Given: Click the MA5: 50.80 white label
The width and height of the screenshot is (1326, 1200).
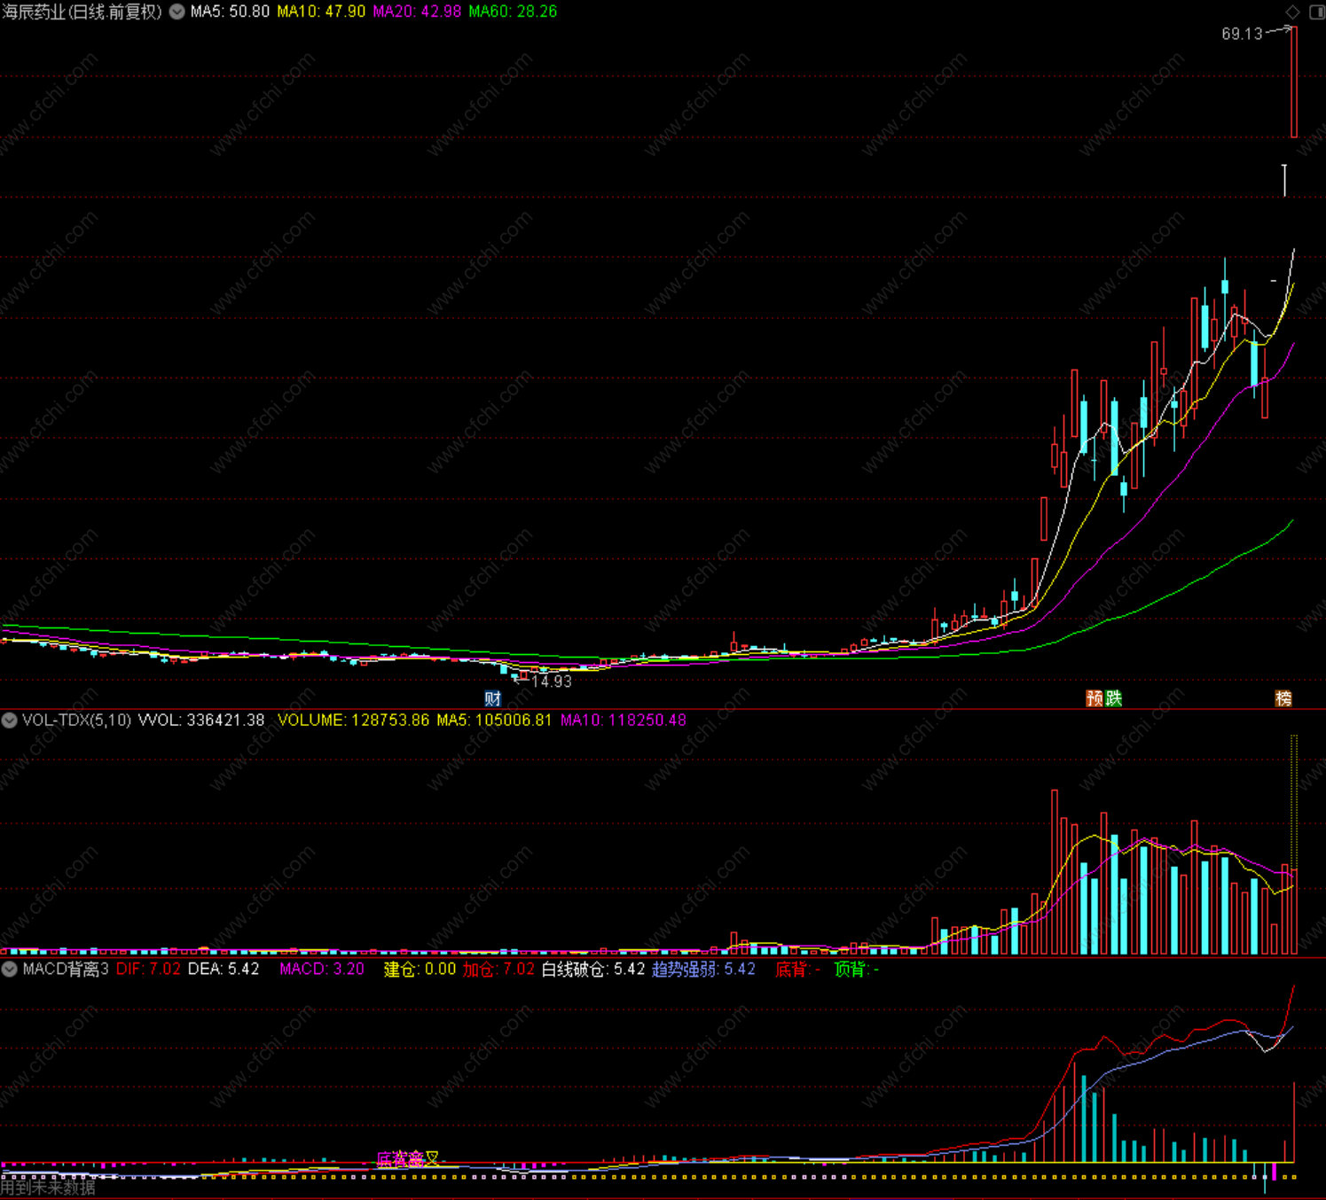Looking at the screenshot, I should coord(230,12).
